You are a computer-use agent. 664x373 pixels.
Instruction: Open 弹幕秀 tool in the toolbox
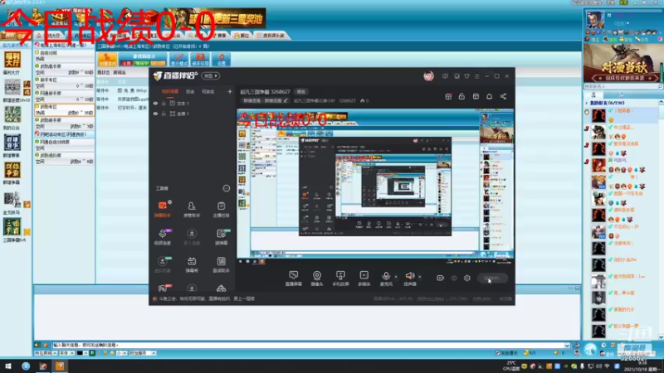tap(192, 264)
